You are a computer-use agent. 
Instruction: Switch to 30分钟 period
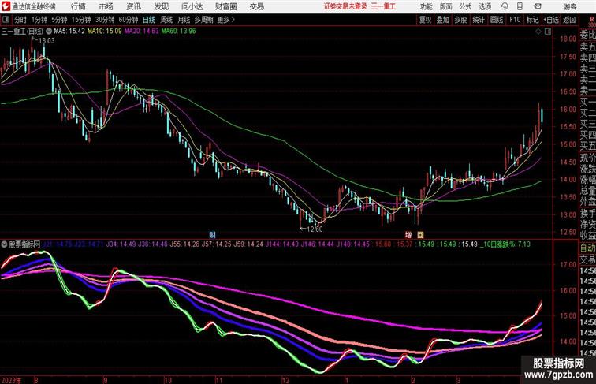[x=105, y=20]
